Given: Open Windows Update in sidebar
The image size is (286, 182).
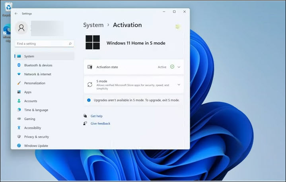Looking at the screenshot, I should click(36, 146).
